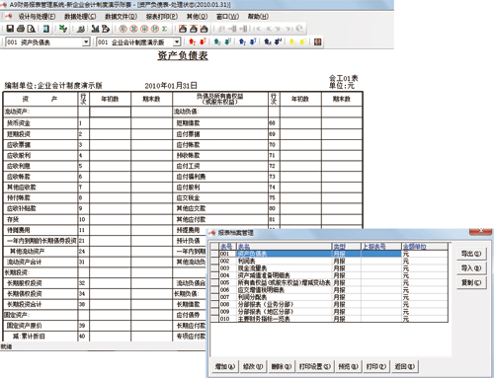
Task: Click the red up-arrow sort icon
Action: (193, 41)
